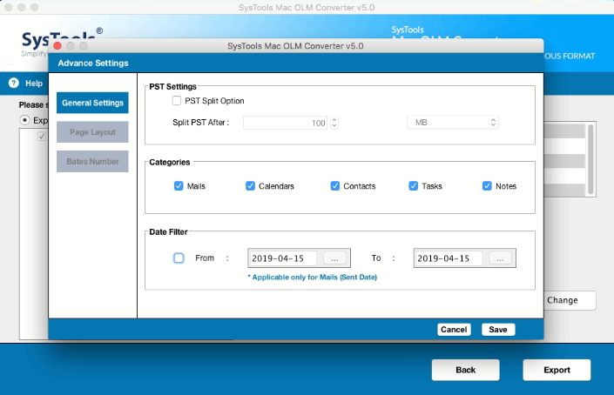Open the Bates Number tab
Screen dimensions: 614x395
(92, 162)
